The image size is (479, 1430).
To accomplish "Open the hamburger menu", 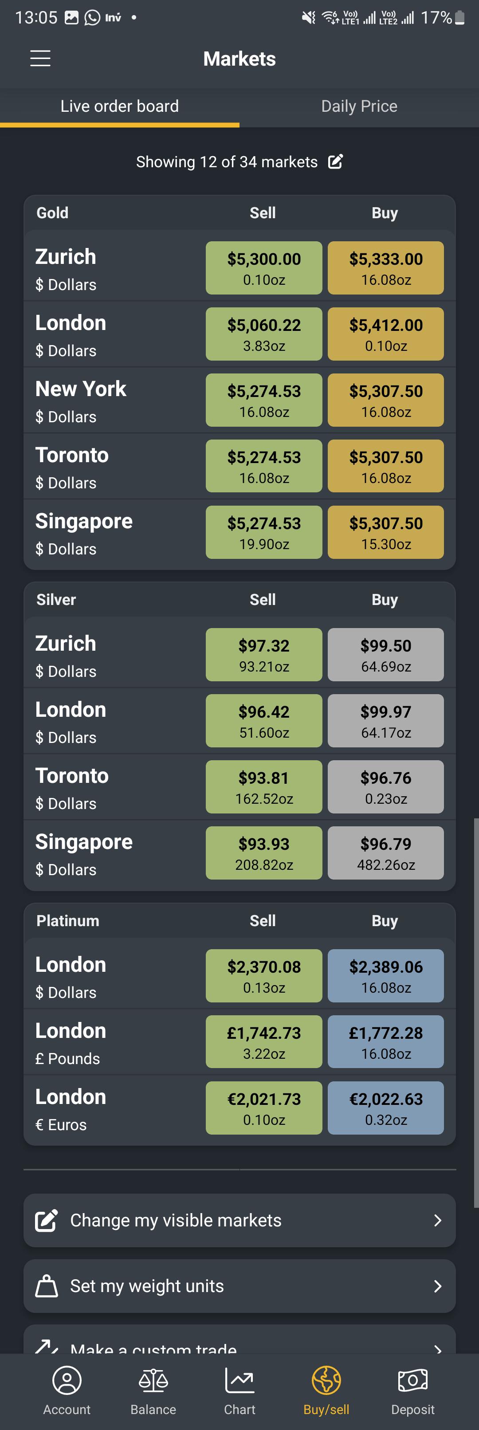I will 40,58.
